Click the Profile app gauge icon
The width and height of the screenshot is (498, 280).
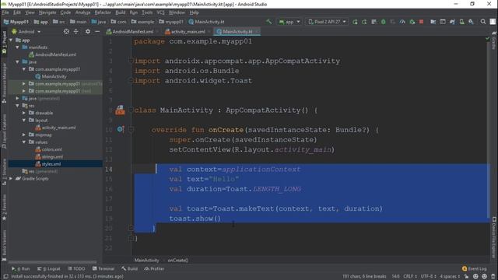click(x=402, y=22)
